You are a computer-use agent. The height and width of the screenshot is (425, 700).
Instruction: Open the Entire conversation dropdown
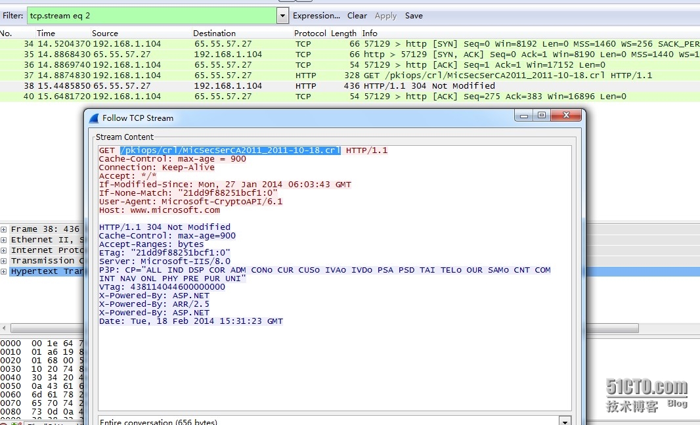(565, 422)
